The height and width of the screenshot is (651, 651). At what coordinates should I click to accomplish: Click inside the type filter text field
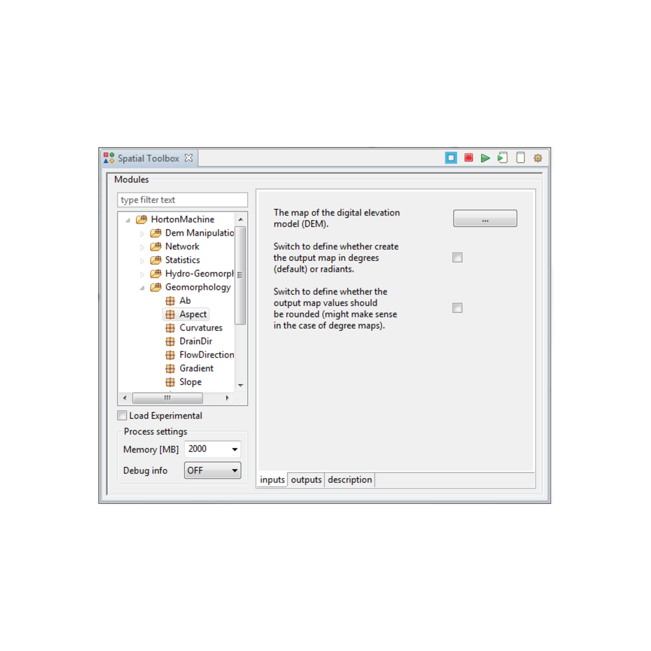(182, 199)
